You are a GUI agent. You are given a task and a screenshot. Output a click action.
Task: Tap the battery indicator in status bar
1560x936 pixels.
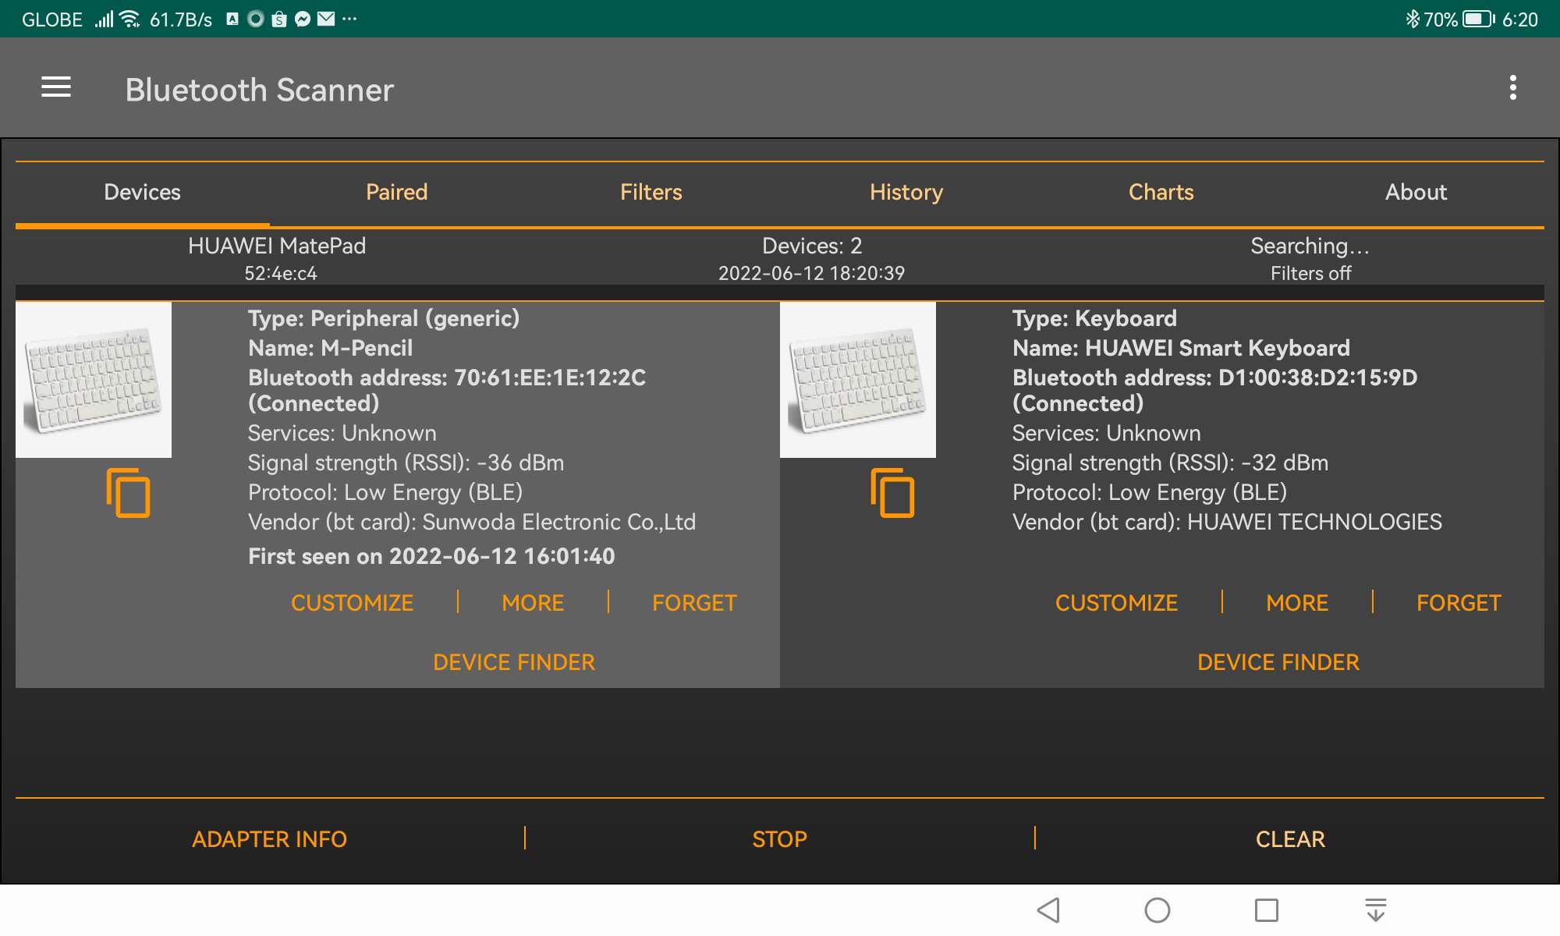[x=1478, y=19]
